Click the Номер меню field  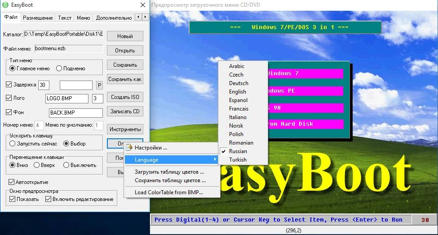pyautogui.click(x=39, y=125)
